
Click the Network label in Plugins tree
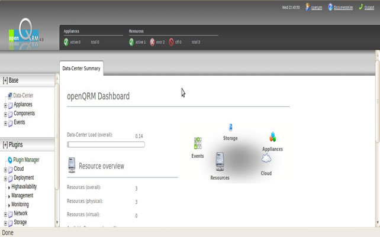click(21, 213)
